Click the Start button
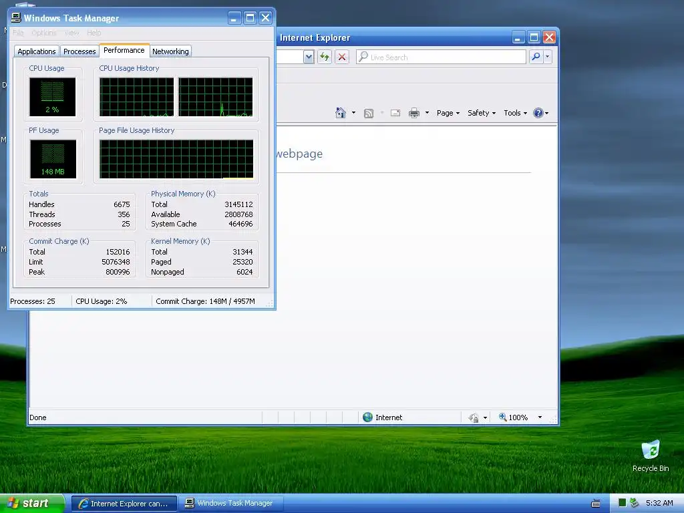This screenshot has height=513, width=684. click(32, 504)
